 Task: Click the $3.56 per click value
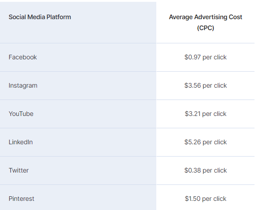pos(206,85)
